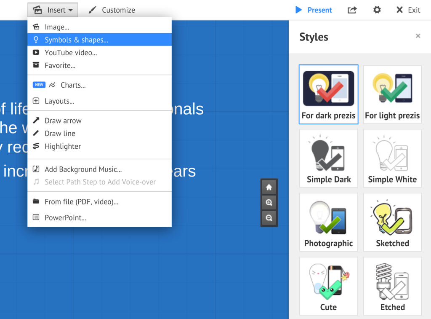Zoom out using the magnifier minus control
This screenshot has width=431, height=319.
click(269, 218)
